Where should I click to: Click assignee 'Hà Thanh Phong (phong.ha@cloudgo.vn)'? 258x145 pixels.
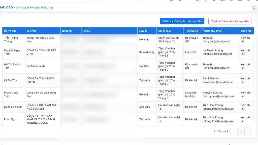point(217,52)
